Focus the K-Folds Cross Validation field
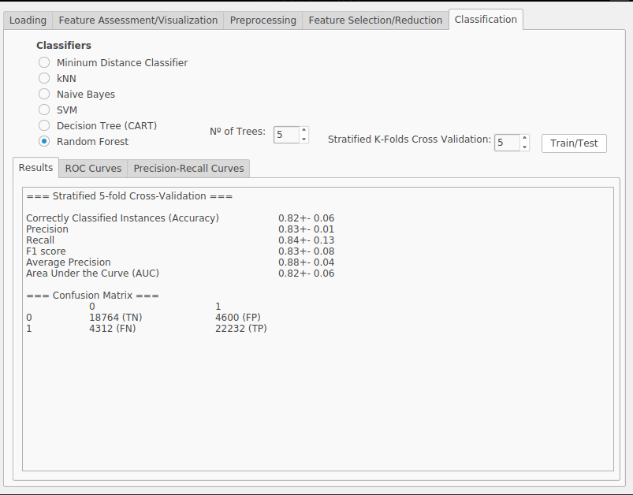Image resolution: width=633 pixels, height=495 pixels. (507, 143)
